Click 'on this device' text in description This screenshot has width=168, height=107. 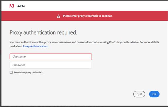tap(131, 42)
